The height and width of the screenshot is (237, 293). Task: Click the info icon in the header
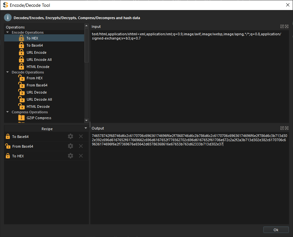pyautogui.click(x=7, y=17)
